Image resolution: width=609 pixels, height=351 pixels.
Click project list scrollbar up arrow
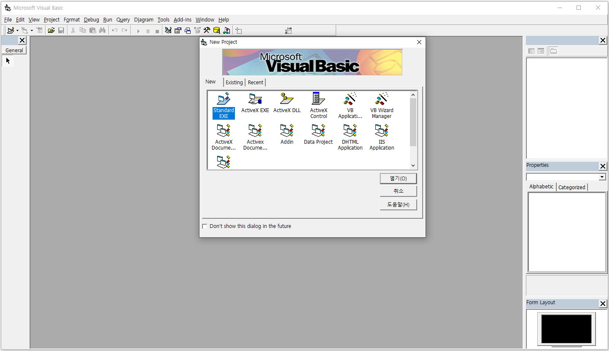[x=413, y=95]
